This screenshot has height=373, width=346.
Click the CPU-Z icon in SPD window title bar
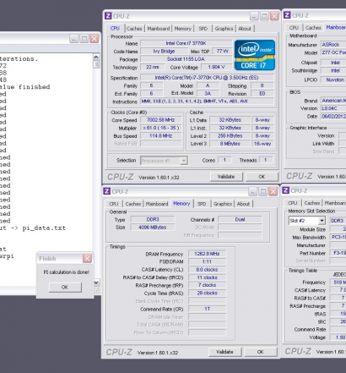(x=286, y=190)
